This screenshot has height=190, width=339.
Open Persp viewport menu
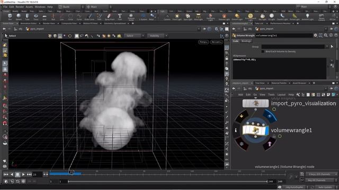tap(203, 42)
